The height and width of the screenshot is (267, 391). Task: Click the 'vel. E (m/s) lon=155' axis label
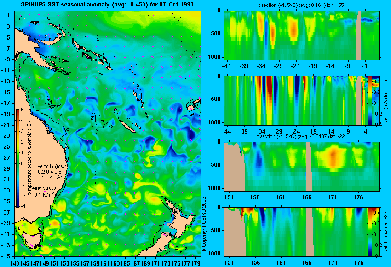[x=385, y=101]
